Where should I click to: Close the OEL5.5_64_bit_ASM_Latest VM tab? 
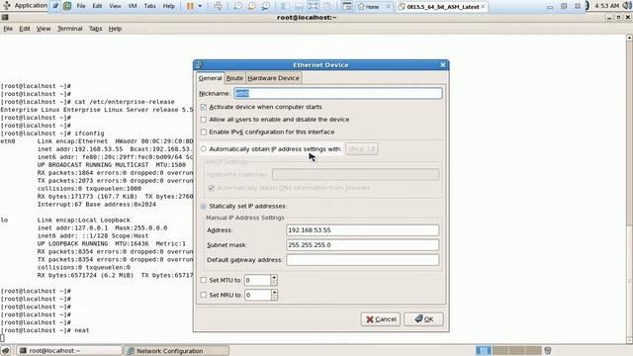point(483,7)
